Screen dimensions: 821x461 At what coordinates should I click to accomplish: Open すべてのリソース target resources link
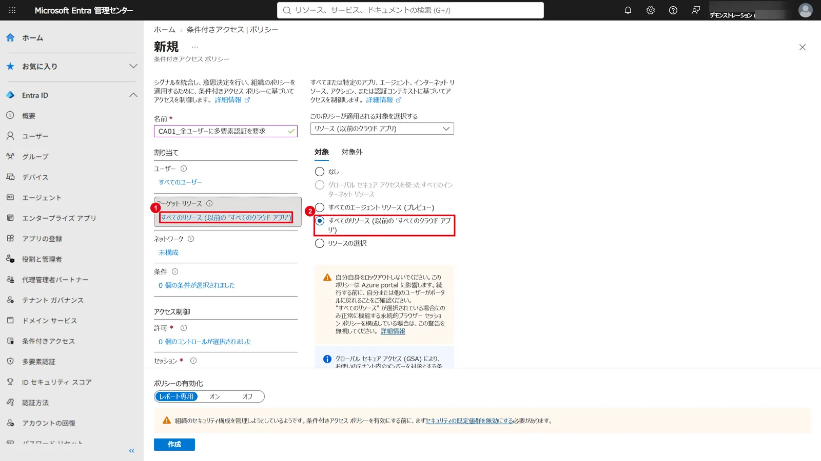coord(226,218)
